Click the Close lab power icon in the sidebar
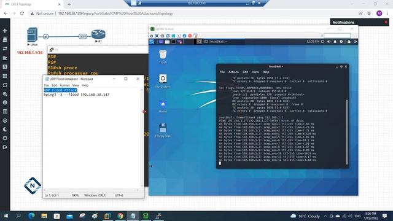Image resolution: width=393 pixels, height=221 pixels. click(5, 138)
